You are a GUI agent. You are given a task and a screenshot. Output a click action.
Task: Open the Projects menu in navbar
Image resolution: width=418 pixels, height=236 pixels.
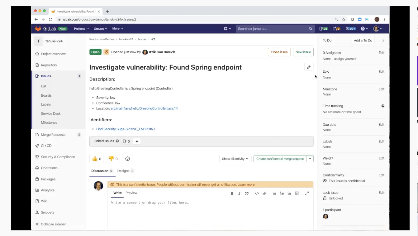click(81, 29)
